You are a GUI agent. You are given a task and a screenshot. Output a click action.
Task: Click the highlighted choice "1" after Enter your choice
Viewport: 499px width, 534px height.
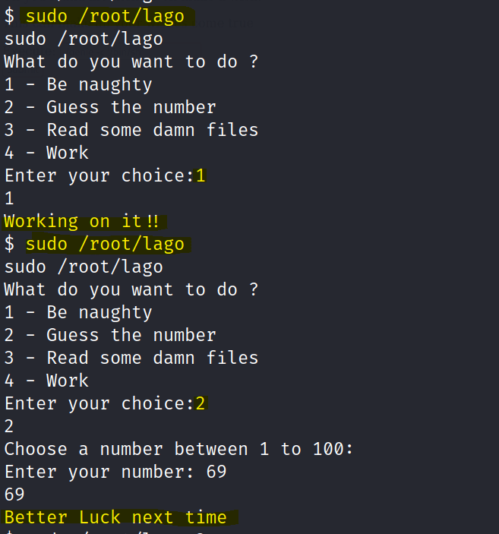click(x=201, y=176)
